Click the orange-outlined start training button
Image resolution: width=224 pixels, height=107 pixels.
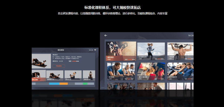point(59,66)
